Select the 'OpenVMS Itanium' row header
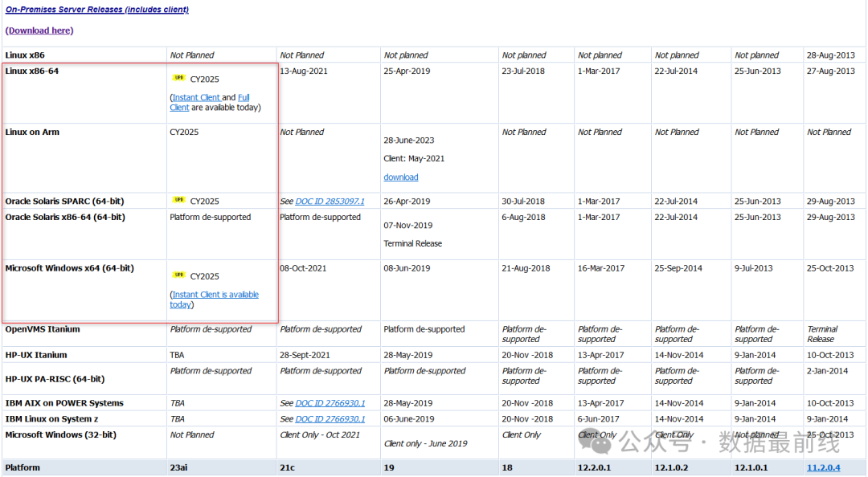 pos(43,329)
